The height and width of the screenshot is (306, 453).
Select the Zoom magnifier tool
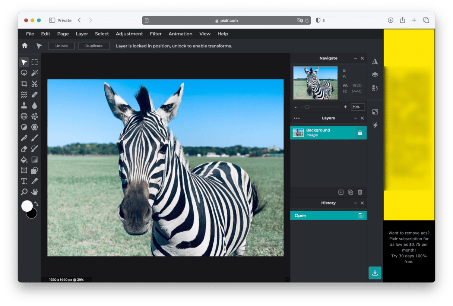24,192
